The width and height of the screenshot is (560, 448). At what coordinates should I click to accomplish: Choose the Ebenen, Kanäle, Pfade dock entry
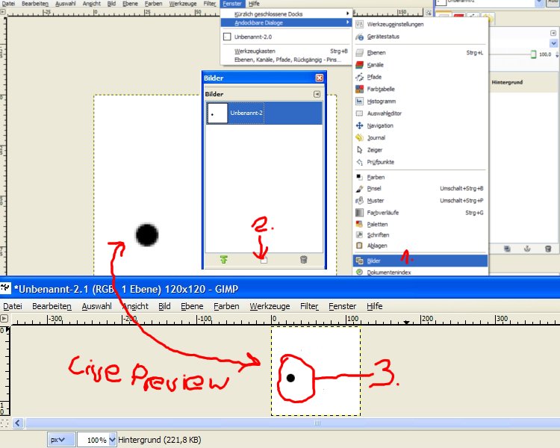click(x=286, y=60)
